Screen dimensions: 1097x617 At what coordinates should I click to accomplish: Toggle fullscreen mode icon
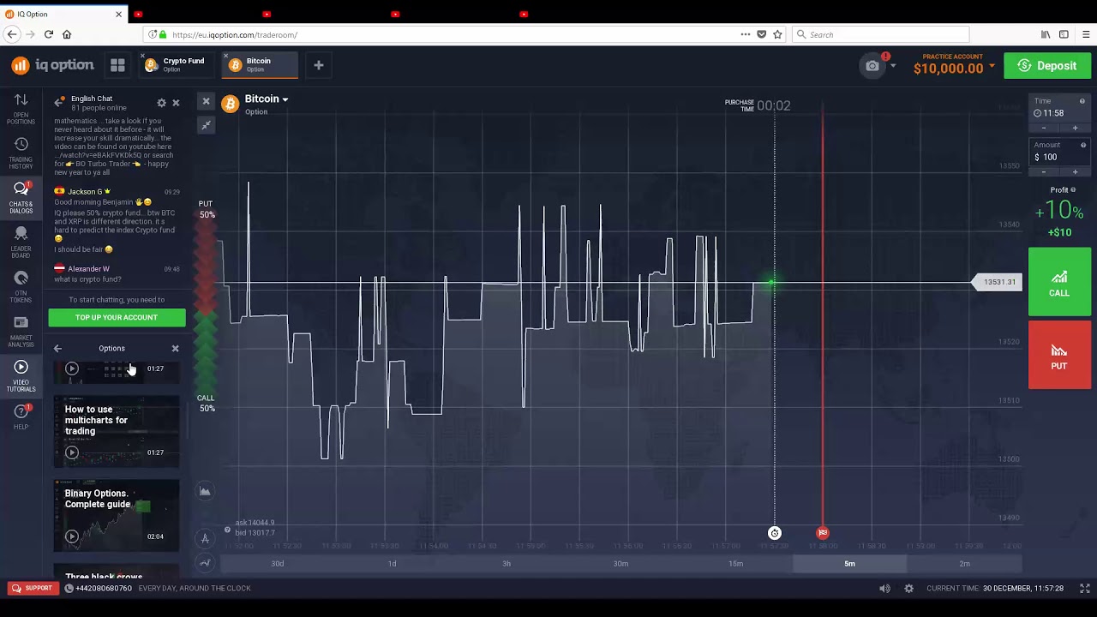pos(1084,589)
